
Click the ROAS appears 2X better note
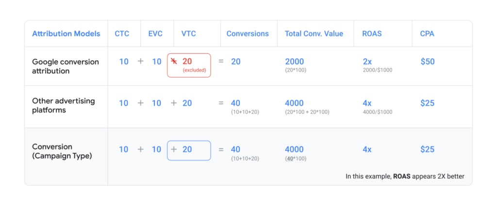(x=405, y=176)
